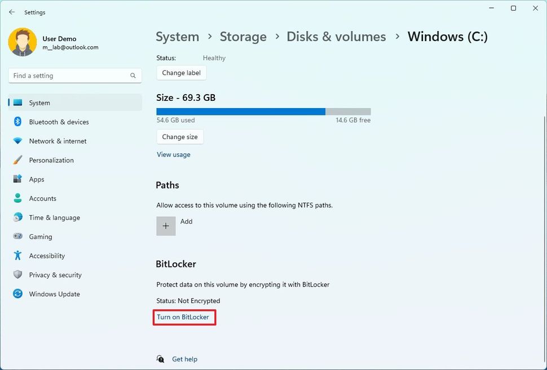Open the Apps settings section

(x=37, y=179)
